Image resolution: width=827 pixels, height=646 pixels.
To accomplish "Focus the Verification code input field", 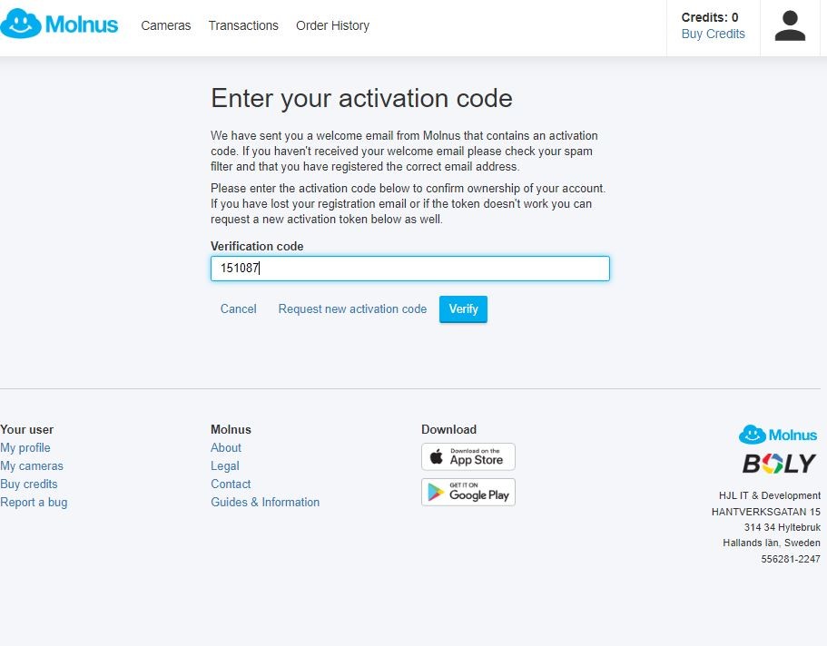I will click(409, 269).
